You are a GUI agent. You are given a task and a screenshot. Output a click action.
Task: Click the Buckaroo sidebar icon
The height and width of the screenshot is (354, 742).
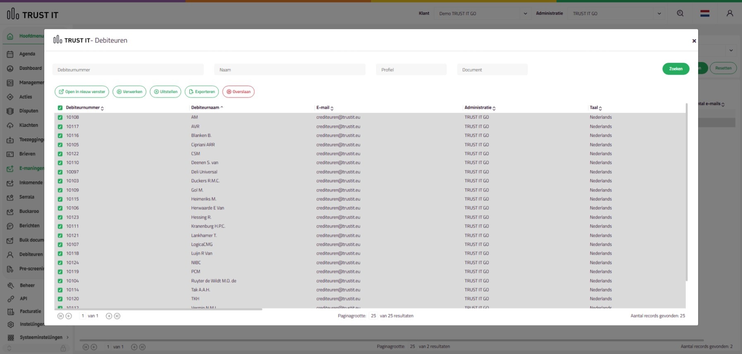10,212
